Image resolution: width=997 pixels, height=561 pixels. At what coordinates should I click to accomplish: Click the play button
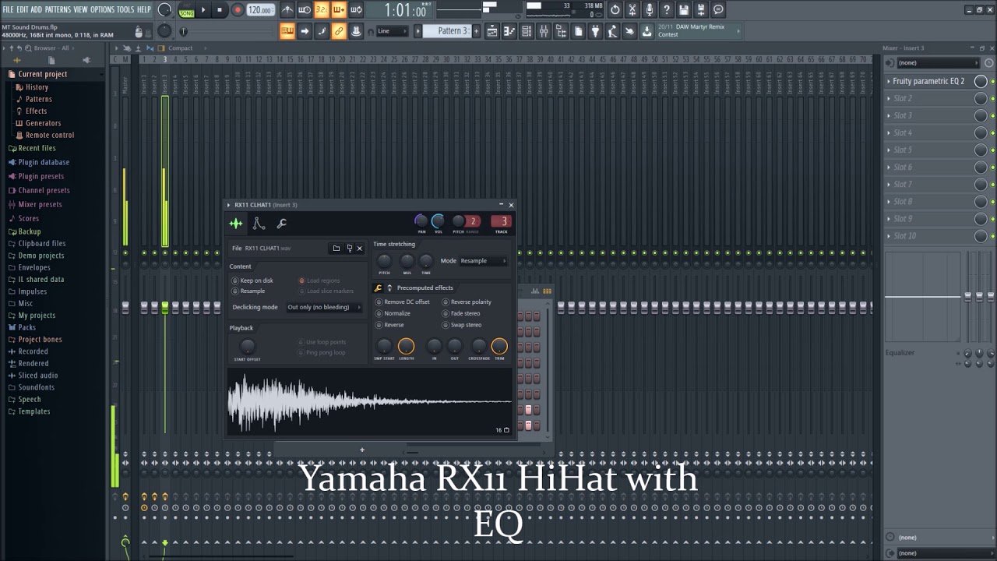(203, 10)
